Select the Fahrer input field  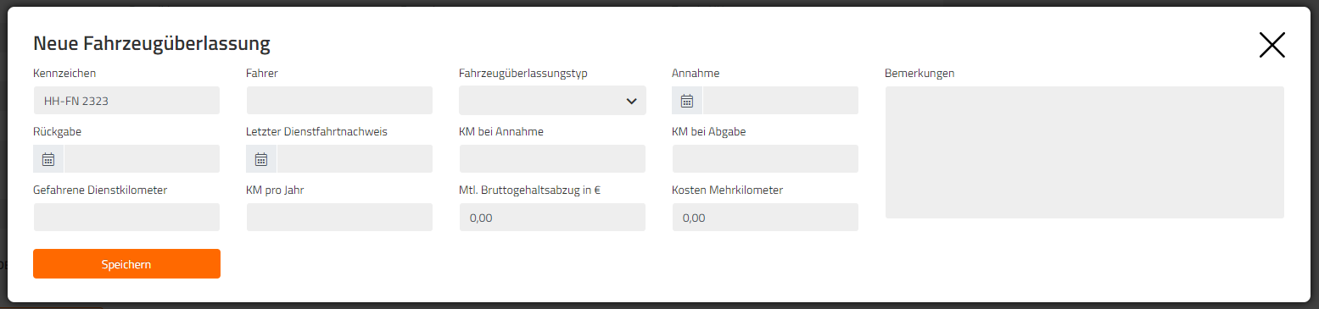[339, 101]
